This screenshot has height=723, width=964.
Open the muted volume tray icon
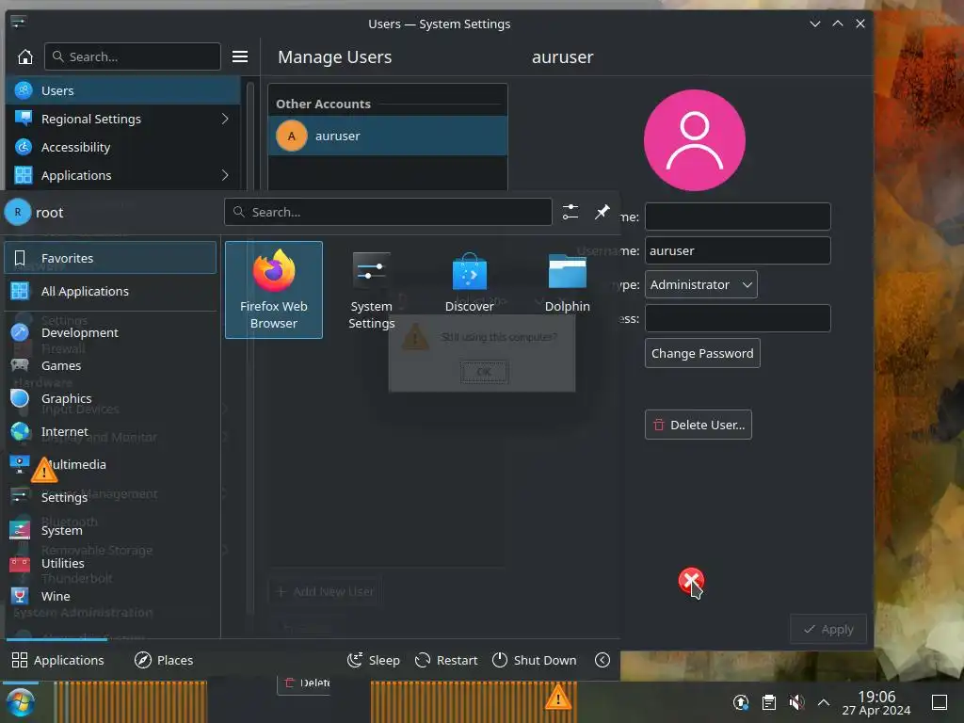coord(796,702)
